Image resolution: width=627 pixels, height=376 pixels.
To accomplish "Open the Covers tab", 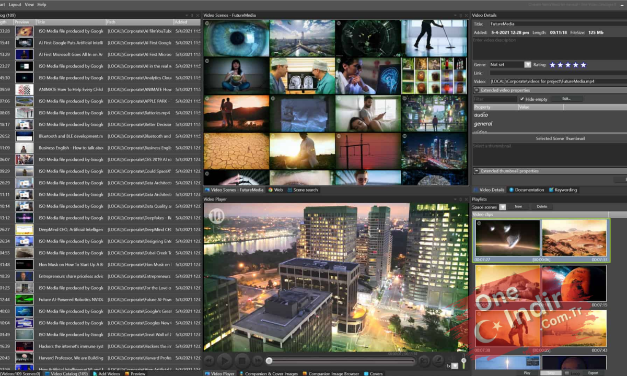I will (x=373, y=373).
